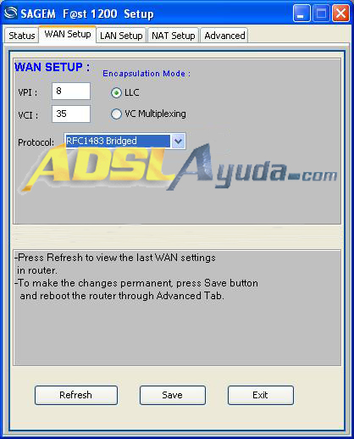The image size is (354, 439).
Task: Minimize the SAGEM F@st 1200 Setup window
Action: click(x=301, y=13)
